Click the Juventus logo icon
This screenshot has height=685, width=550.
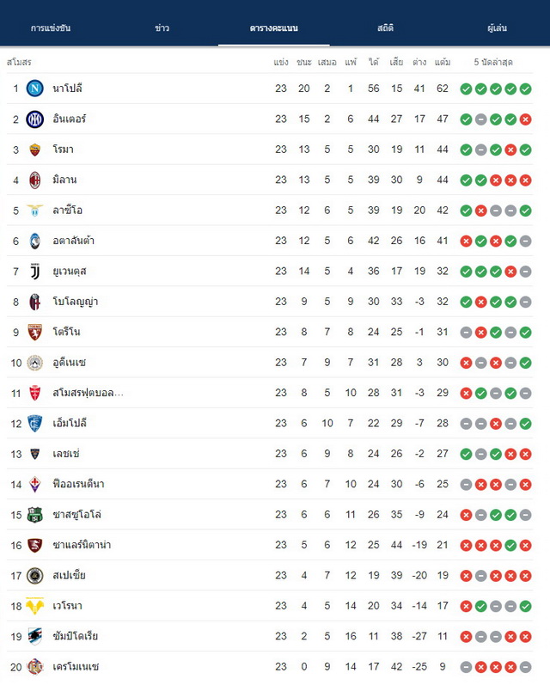(35, 272)
